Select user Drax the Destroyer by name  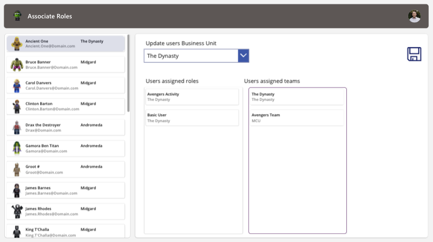(43, 125)
